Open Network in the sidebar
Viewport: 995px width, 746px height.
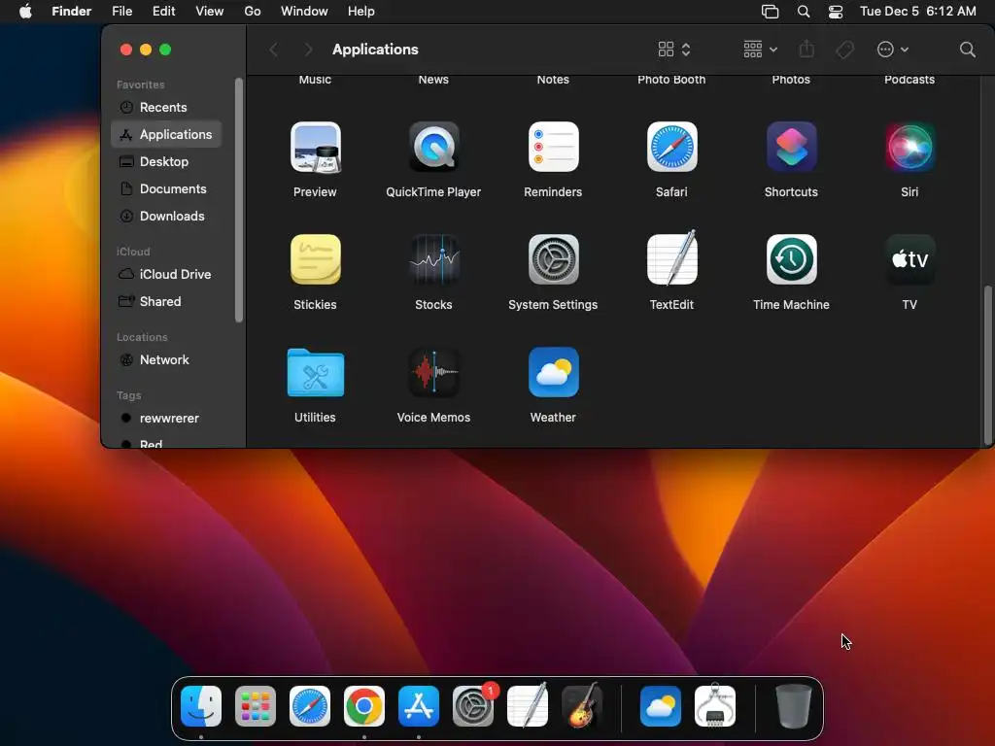point(166,360)
